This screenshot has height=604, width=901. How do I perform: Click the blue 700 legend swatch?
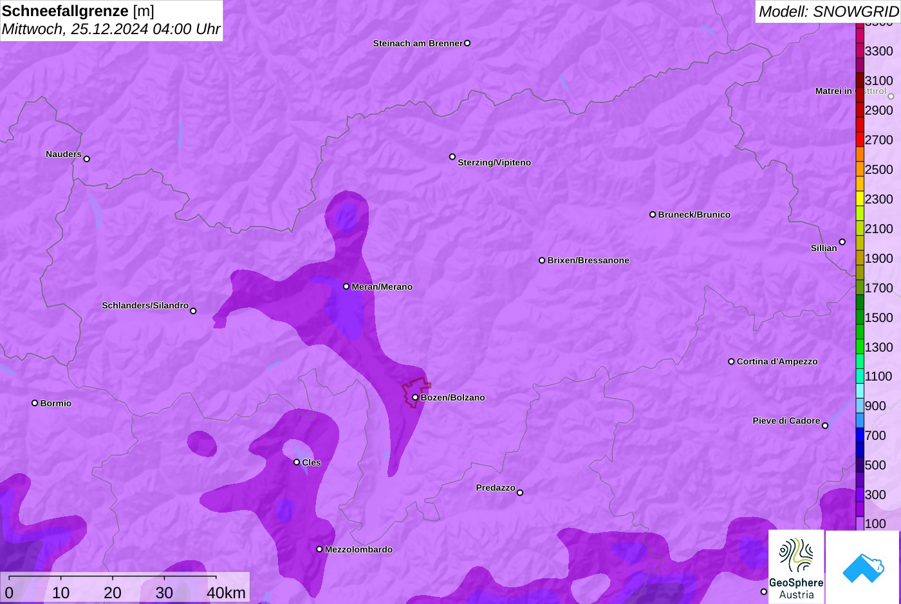[x=860, y=435]
